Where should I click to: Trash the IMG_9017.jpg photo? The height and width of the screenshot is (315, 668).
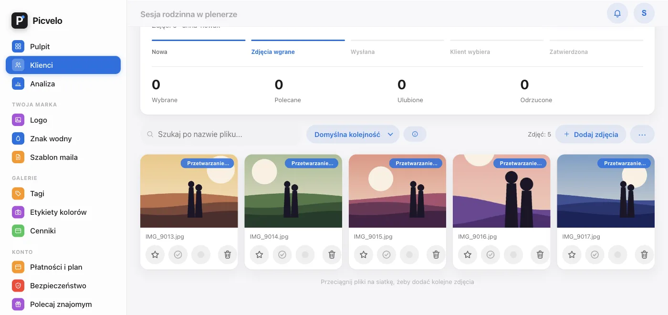[x=645, y=255]
